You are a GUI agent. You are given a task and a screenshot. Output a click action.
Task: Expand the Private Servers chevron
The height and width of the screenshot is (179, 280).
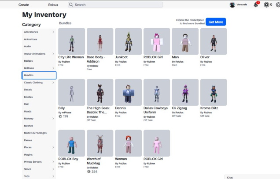[x=53, y=162]
